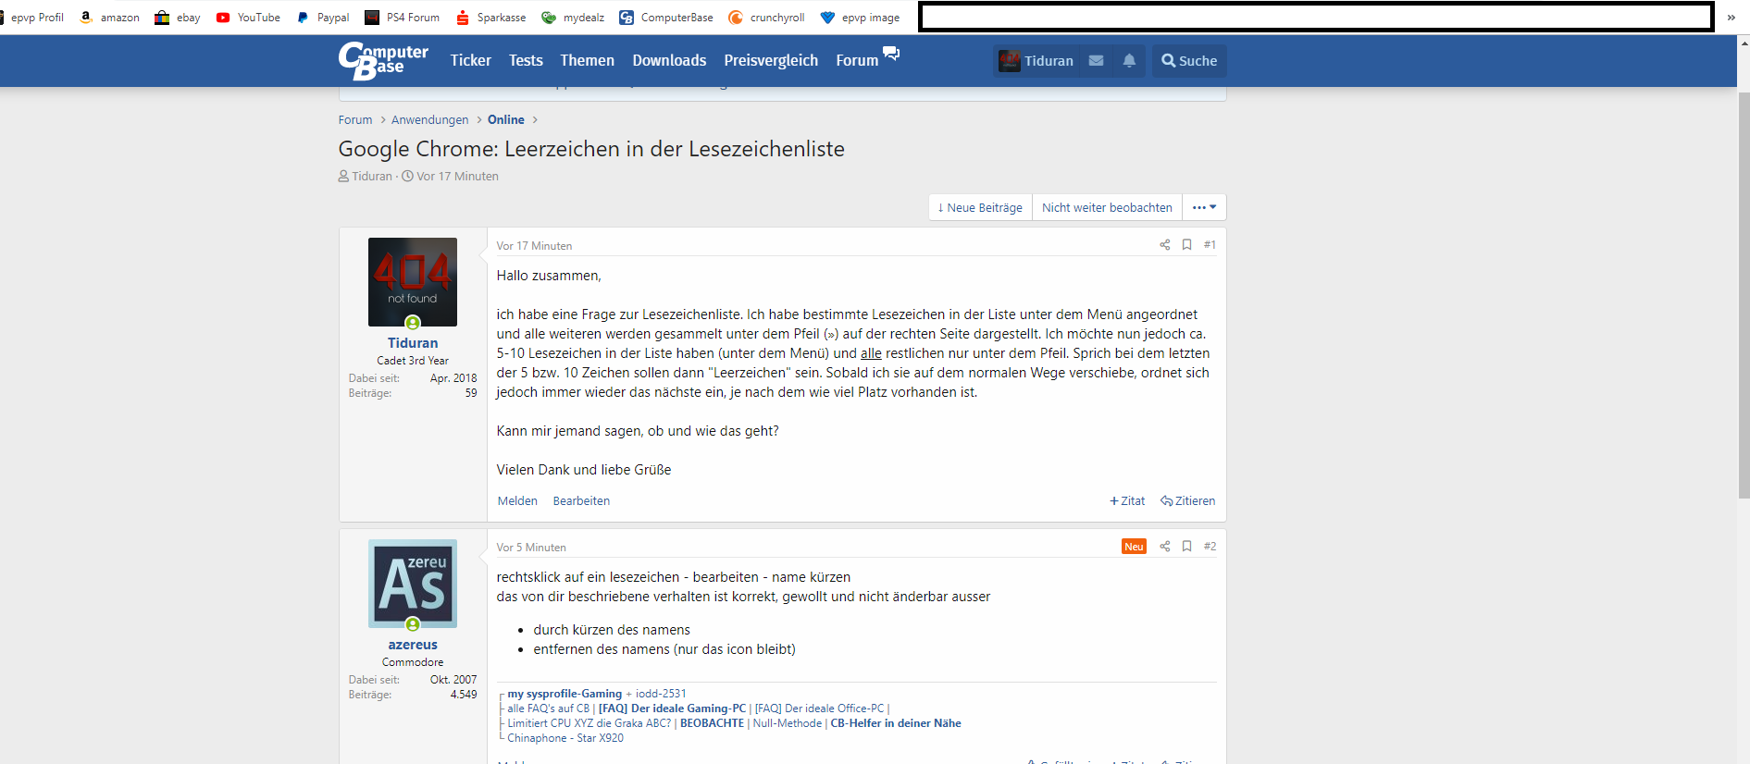The height and width of the screenshot is (764, 1750).
Task: Open the PS4 Forum bookmark
Action: [x=402, y=18]
